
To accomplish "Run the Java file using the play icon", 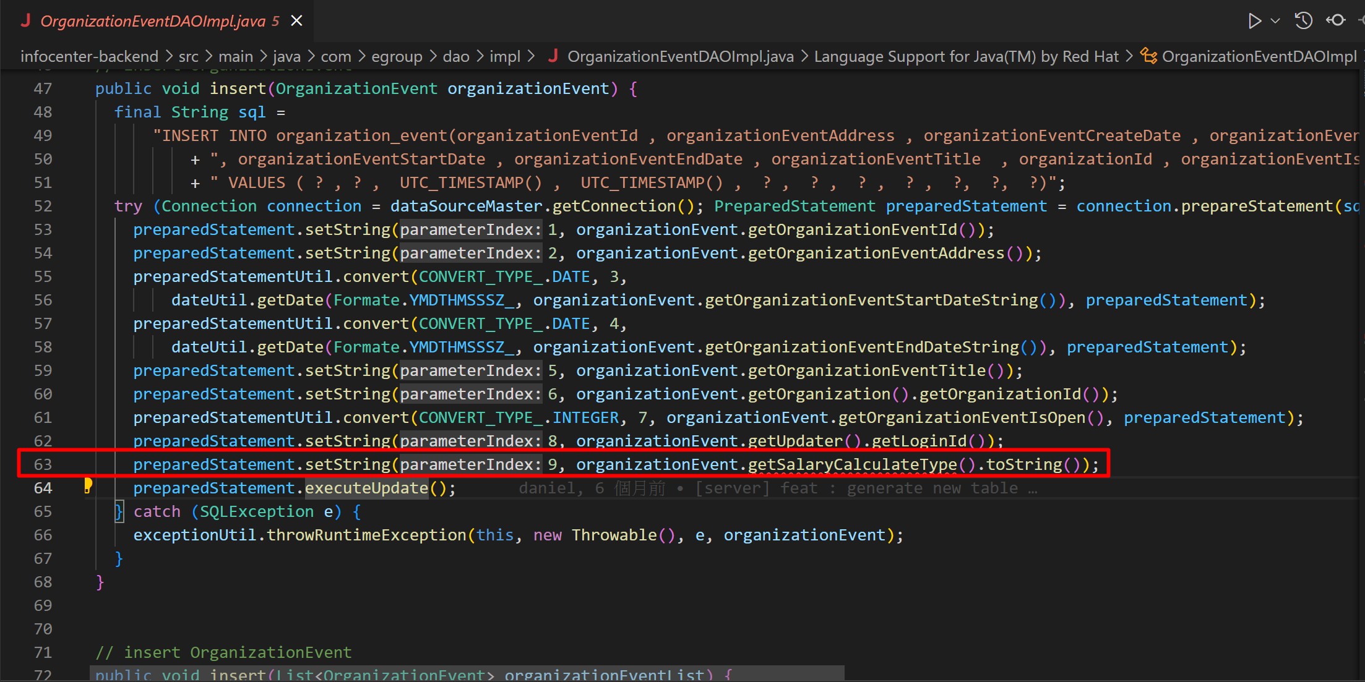I will 1255,20.
